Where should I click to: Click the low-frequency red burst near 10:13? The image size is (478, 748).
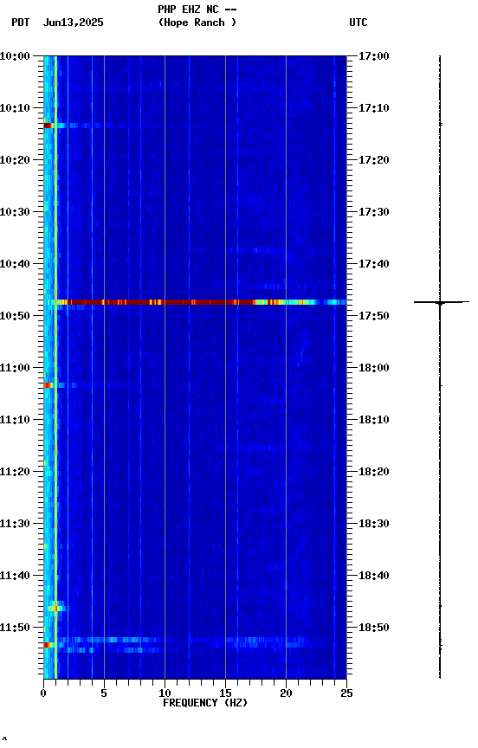click(48, 126)
